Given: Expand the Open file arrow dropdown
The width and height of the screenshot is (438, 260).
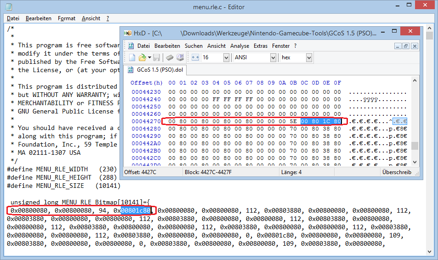Looking at the screenshot, I should [x=149, y=57].
